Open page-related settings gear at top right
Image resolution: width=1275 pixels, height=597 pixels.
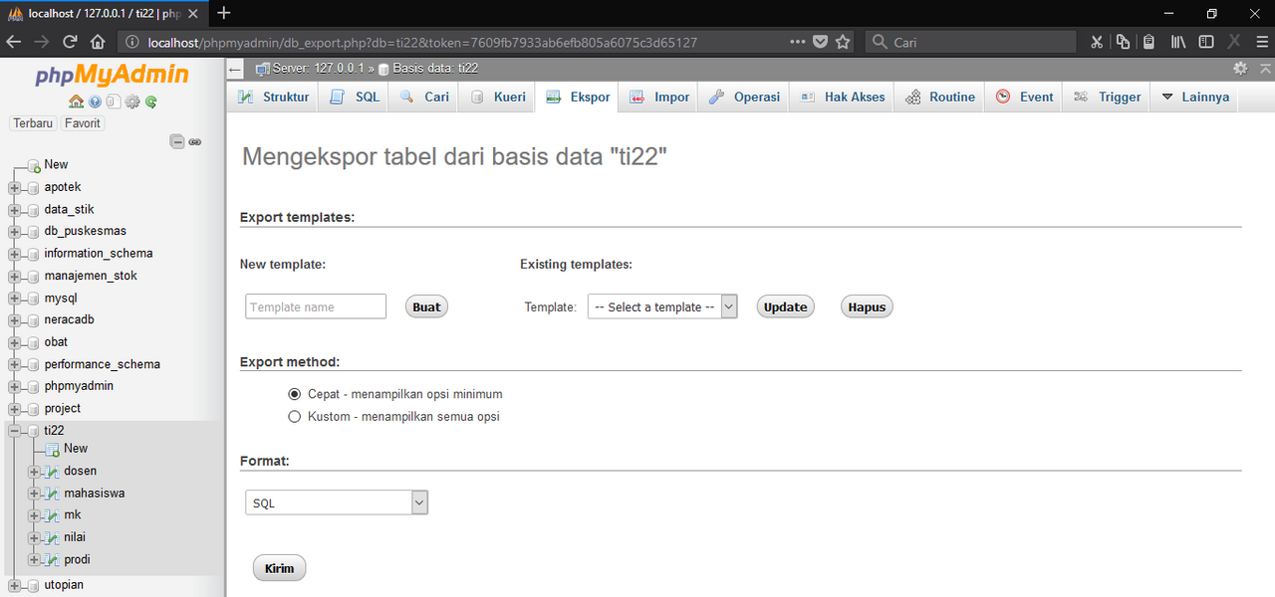point(1239,68)
